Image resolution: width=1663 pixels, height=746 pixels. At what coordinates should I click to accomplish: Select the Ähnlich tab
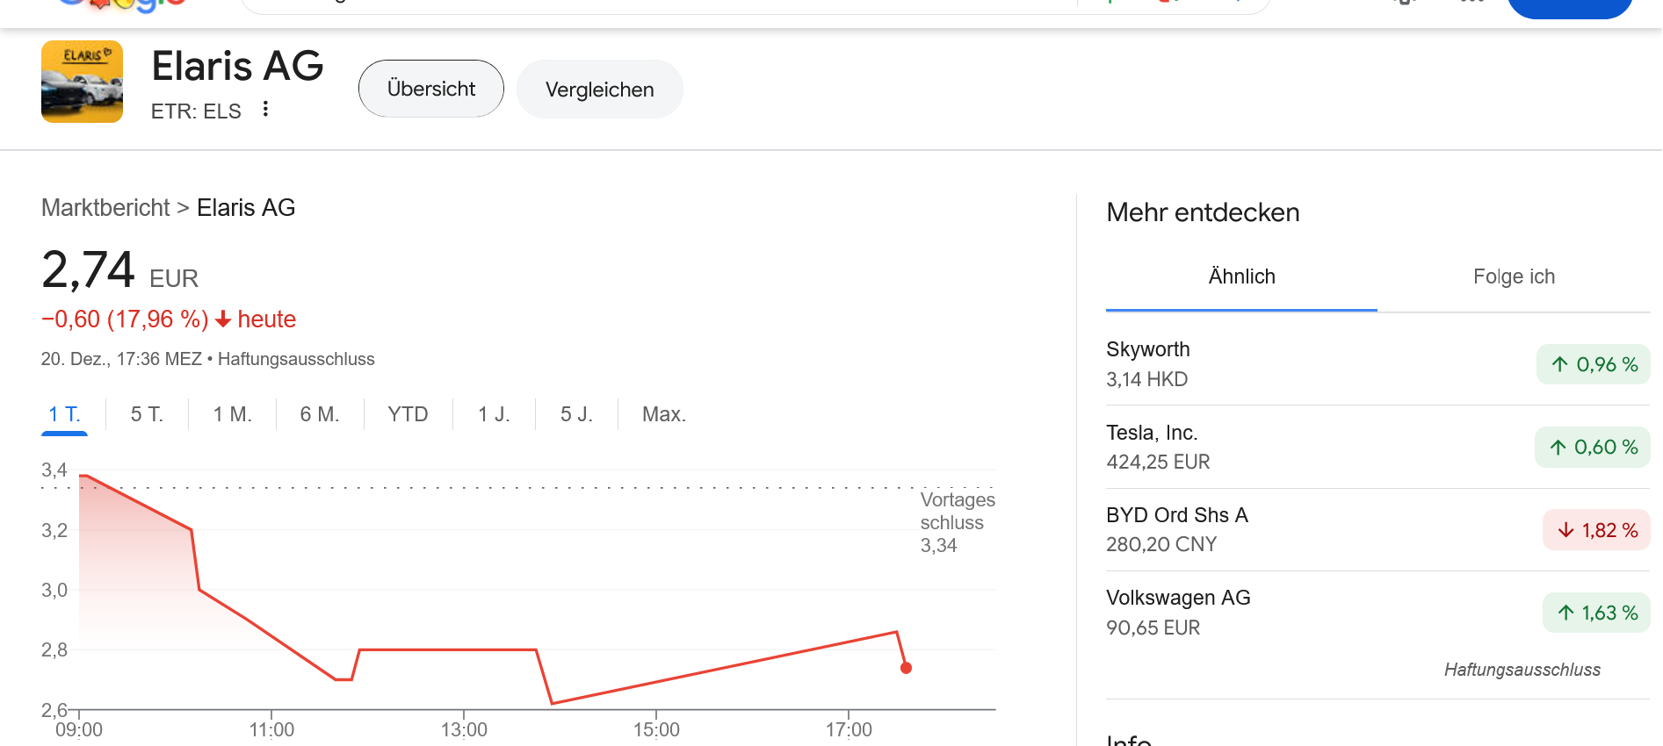click(x=1240, y=277)
